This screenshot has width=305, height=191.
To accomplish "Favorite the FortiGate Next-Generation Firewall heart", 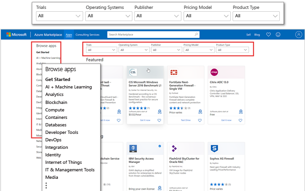I will pos(200,120).
